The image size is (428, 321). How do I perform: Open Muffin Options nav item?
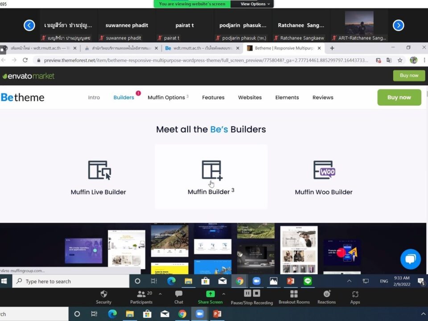pyautogui.click(x=168, y=98)
